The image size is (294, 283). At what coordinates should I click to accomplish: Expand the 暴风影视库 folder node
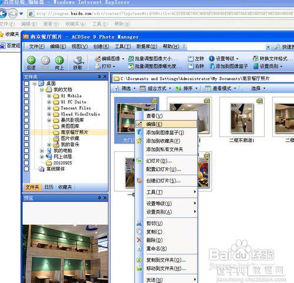[x=49, y=120]
